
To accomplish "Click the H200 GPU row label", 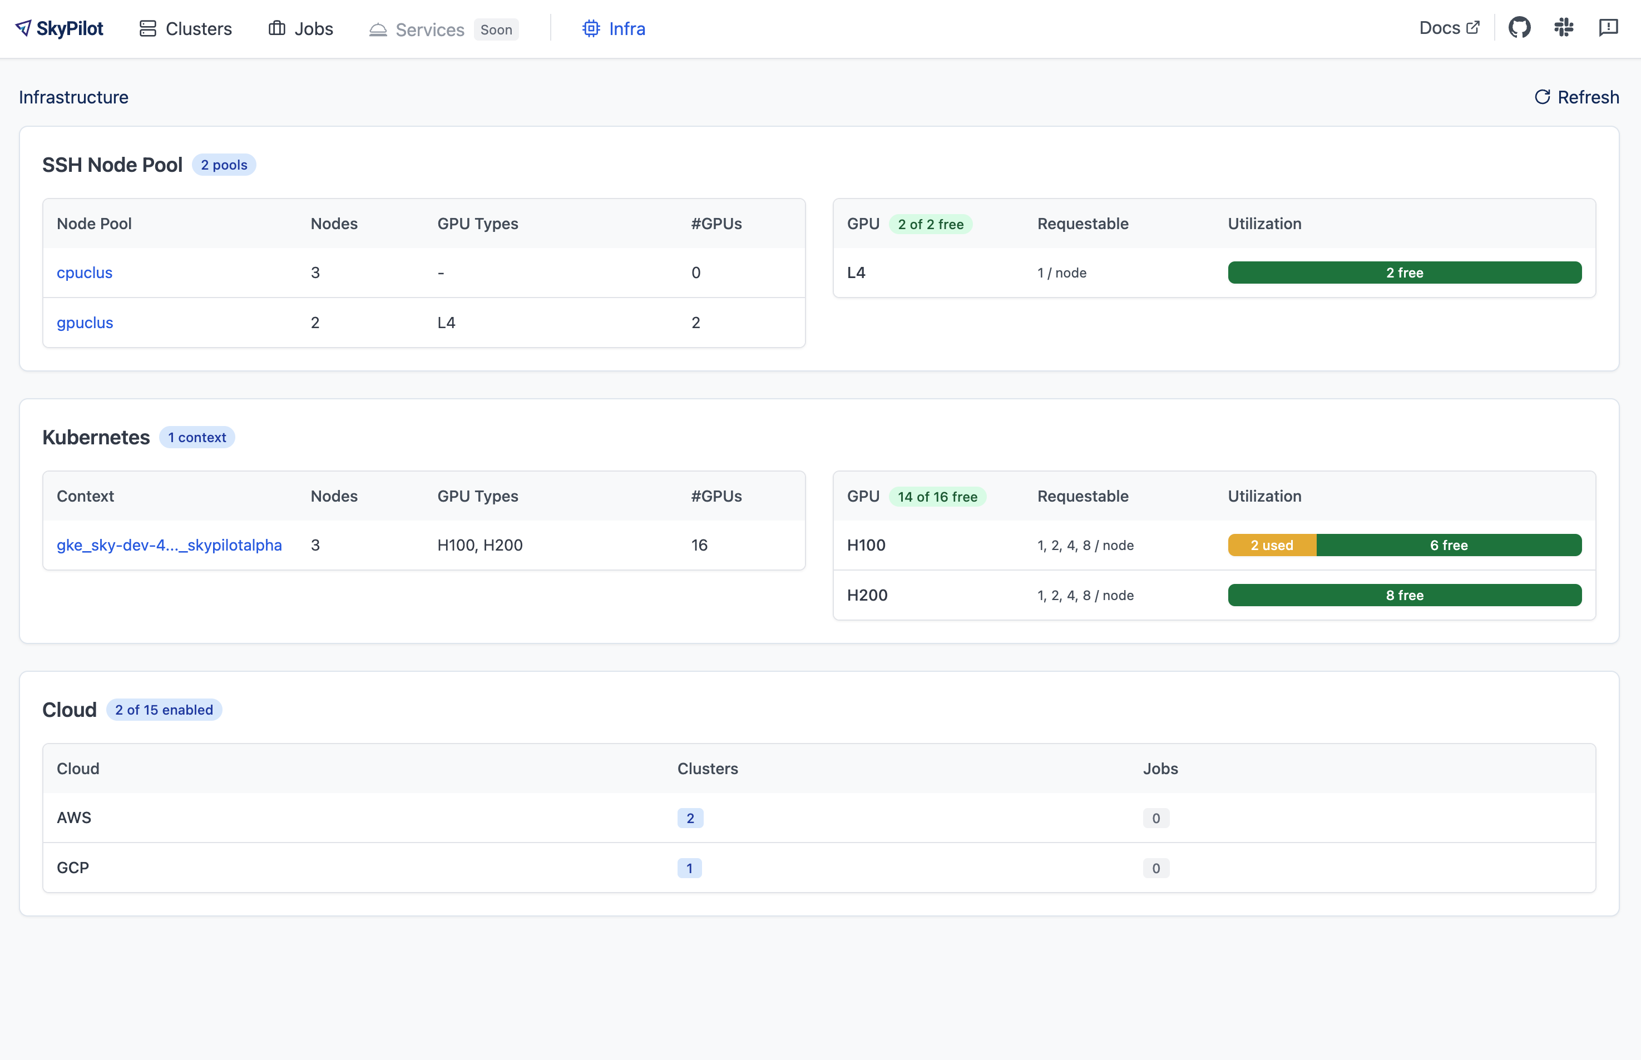I will click(x=867, y=596).
